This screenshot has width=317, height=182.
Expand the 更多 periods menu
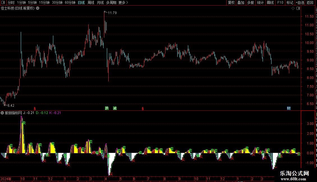(x=123, y=3)
